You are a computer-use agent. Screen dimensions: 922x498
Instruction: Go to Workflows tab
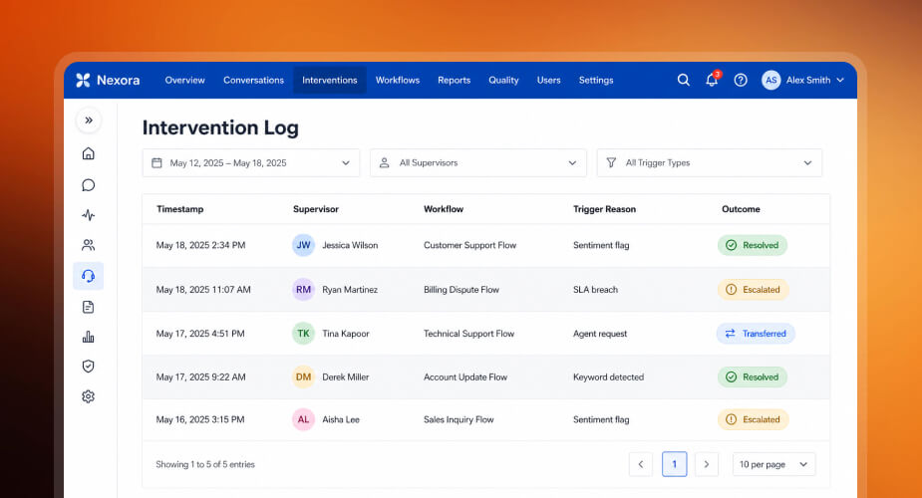398,80
